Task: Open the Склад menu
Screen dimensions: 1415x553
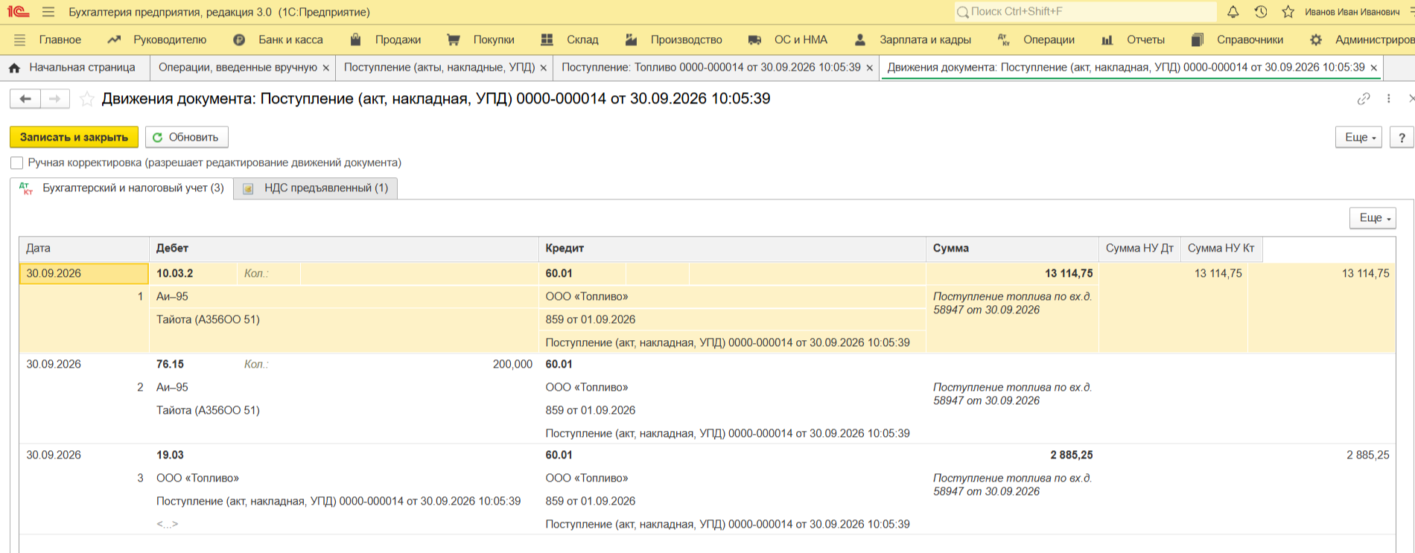Action: 570,39
